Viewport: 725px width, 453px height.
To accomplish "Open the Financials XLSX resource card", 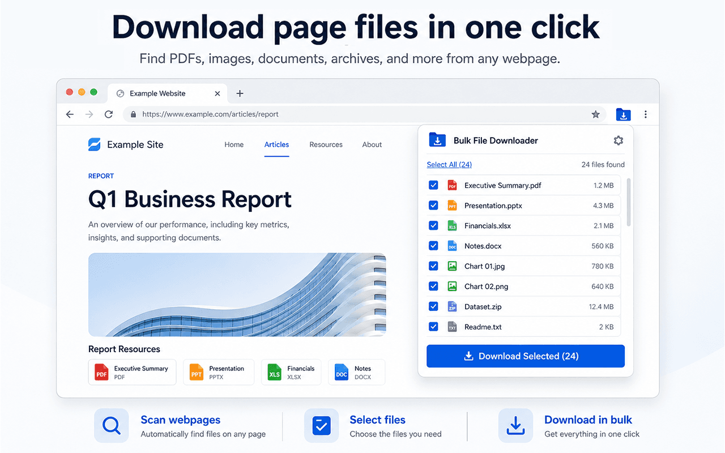I will [x=291, y=372].
